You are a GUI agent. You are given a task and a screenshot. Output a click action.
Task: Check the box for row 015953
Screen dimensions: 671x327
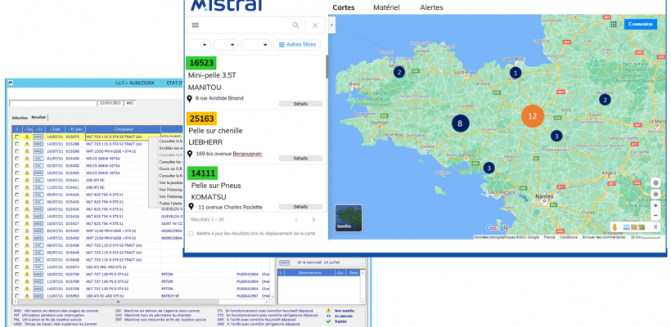[x=16, y=296]
